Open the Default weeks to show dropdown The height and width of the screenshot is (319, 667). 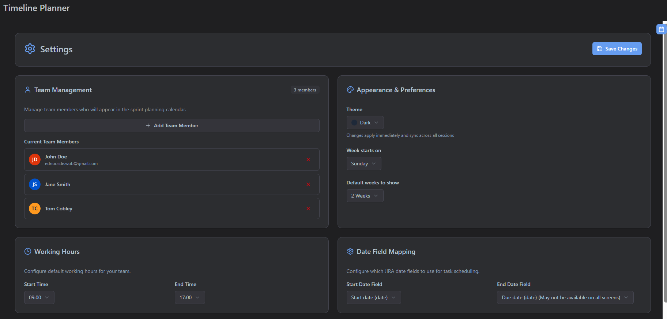365,196
